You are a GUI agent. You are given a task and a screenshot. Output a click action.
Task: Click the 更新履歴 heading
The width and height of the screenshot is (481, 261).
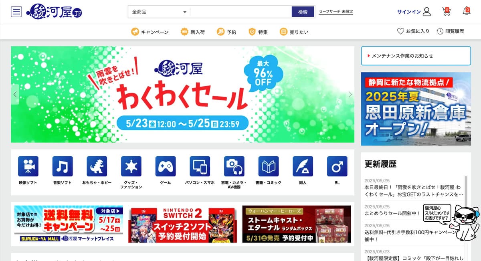(380, 164)
